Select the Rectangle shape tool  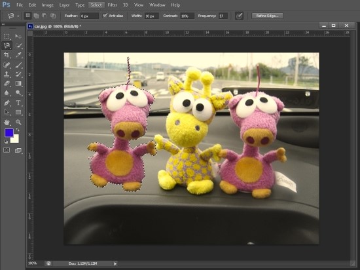18,112
